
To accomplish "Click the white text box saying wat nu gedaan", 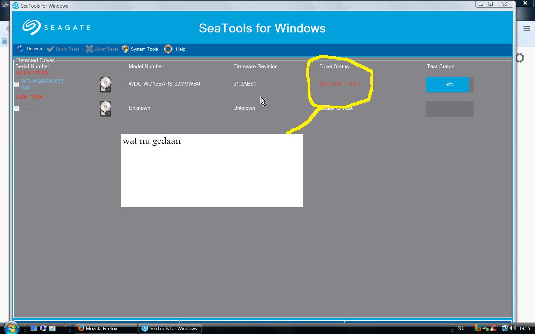I will 212,170.
